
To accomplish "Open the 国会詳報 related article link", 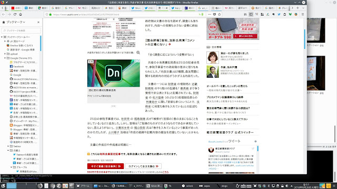I will pos(170,42).
